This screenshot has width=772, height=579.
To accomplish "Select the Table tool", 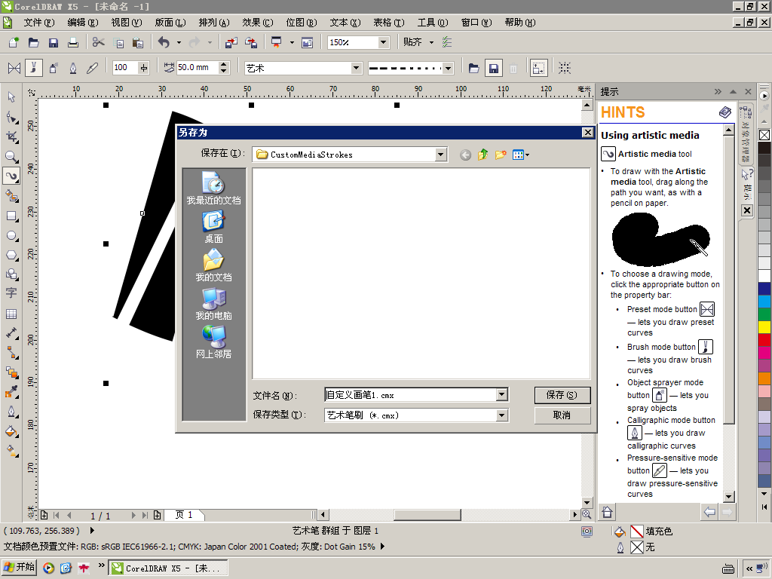I will pyautogui.click(x=11, y=314).
